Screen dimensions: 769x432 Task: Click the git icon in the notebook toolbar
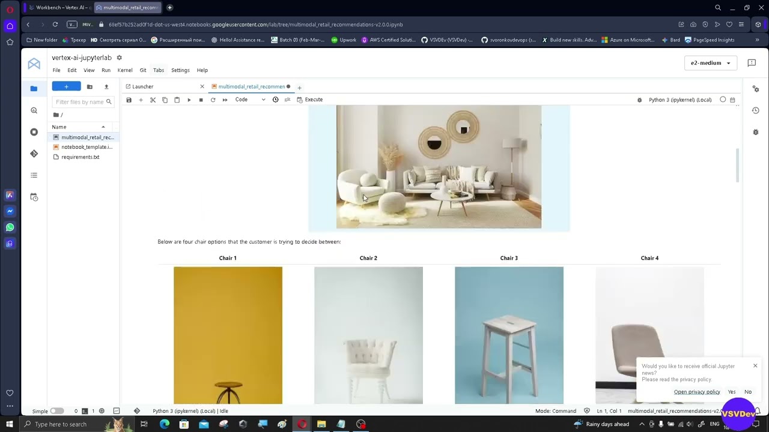point(287,100)
